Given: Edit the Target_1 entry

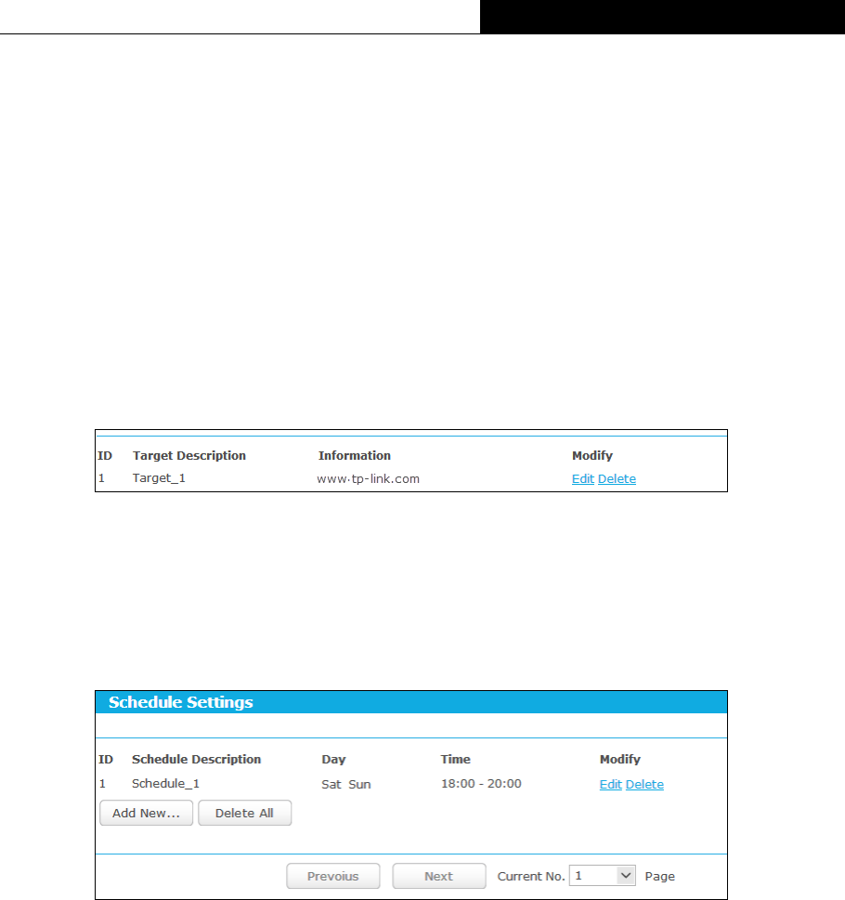Looking at the screenshot, I should point(582,478).
